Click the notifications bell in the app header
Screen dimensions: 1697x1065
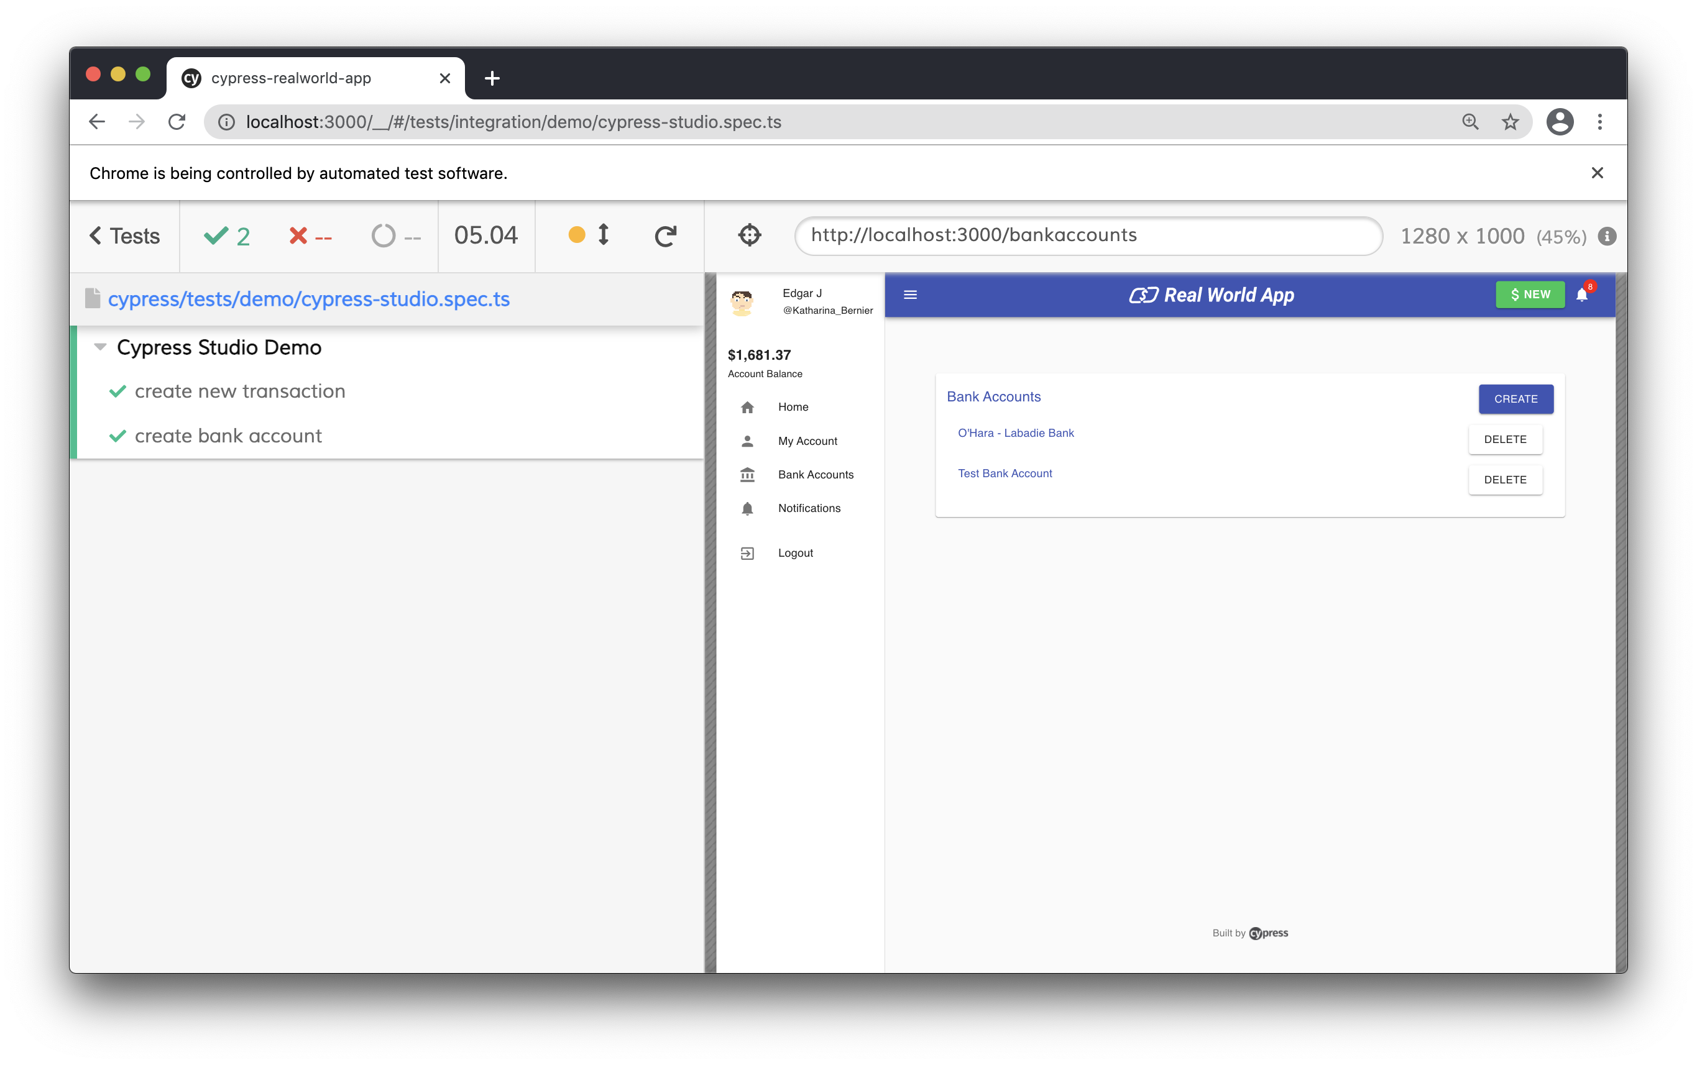pyautogui.click(x=1581, y=295)
